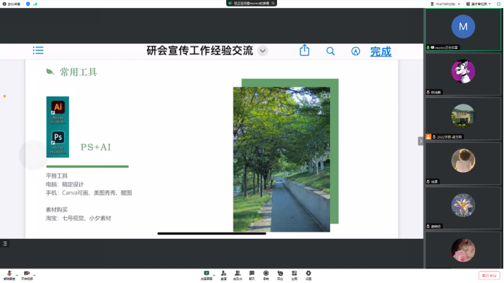This screenshot has width=504, height=283.
Task: Expand the document title dropdown chevron
Action: (263, 51)
